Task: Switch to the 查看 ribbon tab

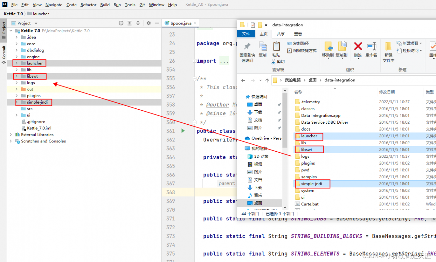Action: (298, 34)
